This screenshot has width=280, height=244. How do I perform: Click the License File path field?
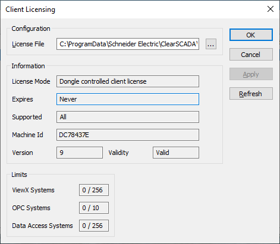(x=128, y=44)
